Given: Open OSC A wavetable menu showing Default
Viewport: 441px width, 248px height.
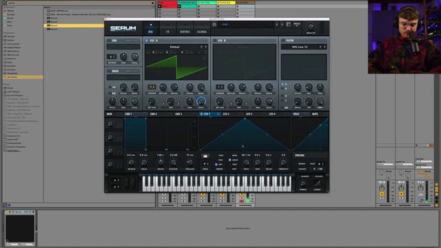Looking at the screenshot, I should [174, 47].
